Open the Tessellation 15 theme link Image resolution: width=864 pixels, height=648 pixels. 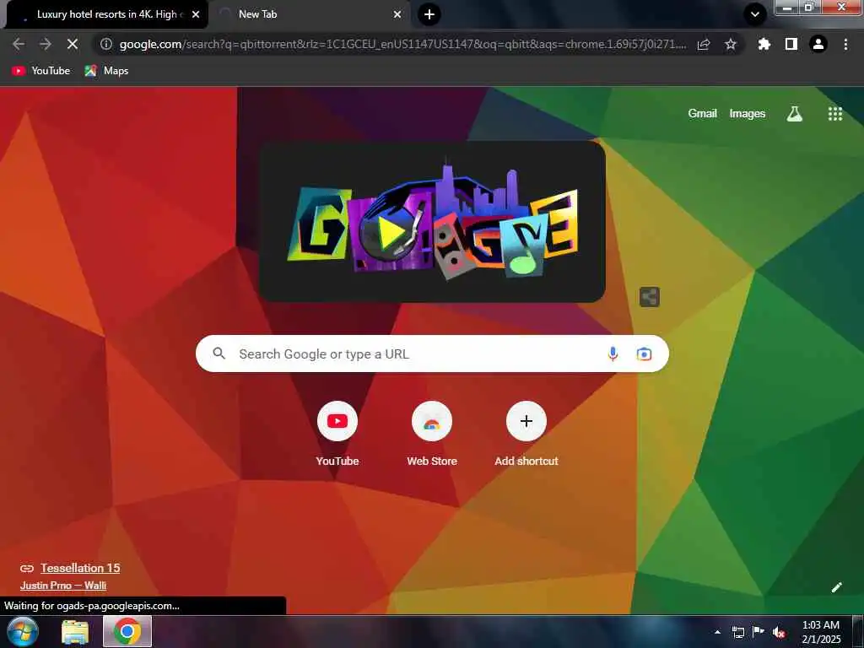[x=80, y=568]
